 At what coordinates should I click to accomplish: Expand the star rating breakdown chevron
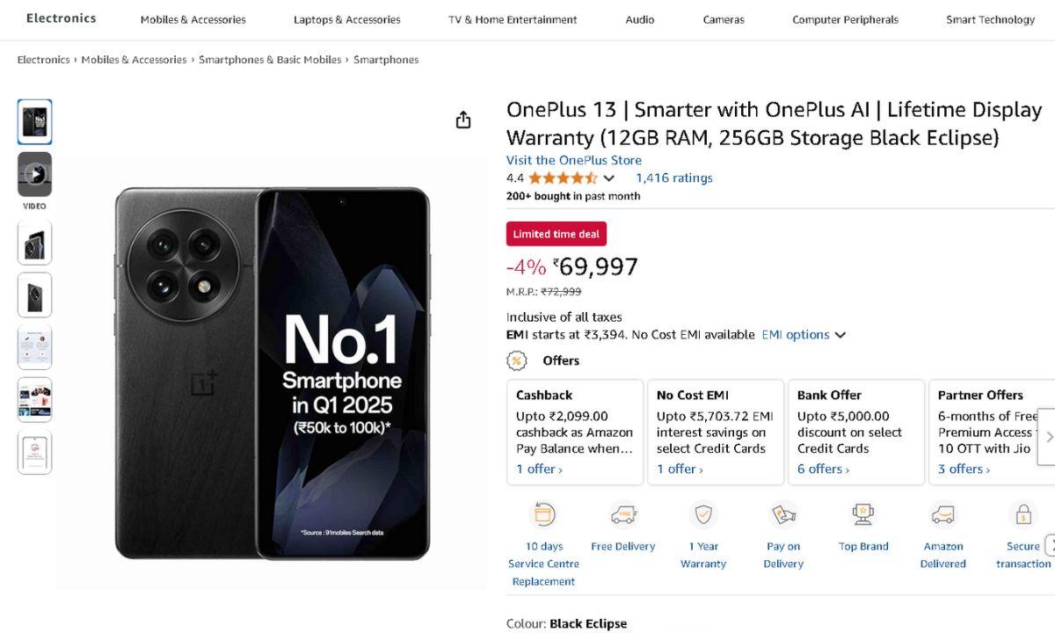(608, 178)
